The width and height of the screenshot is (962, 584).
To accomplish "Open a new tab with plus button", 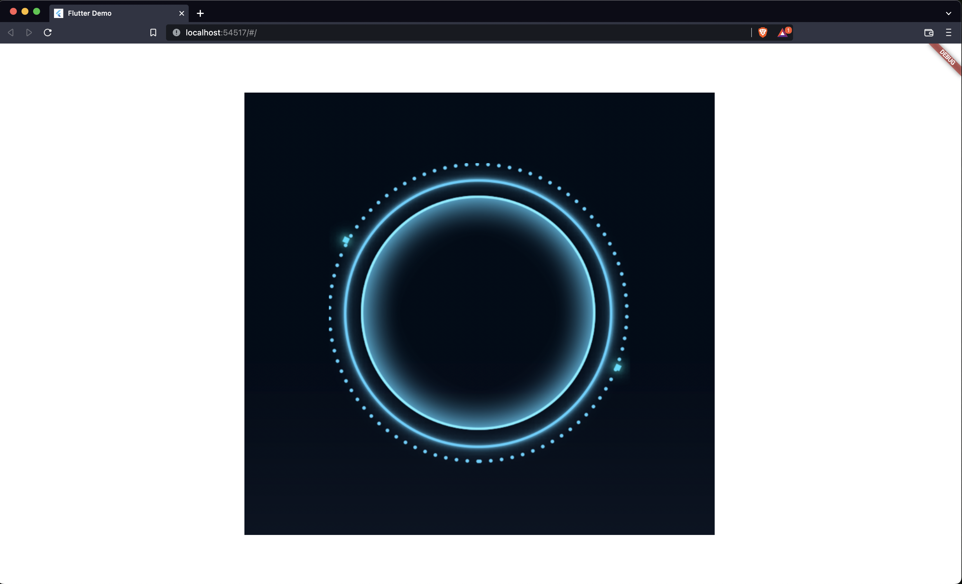I will [200, 13].
